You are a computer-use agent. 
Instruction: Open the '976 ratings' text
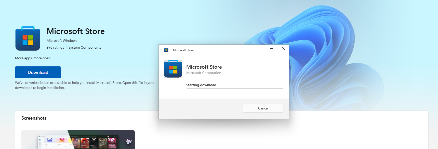point(55,47)
